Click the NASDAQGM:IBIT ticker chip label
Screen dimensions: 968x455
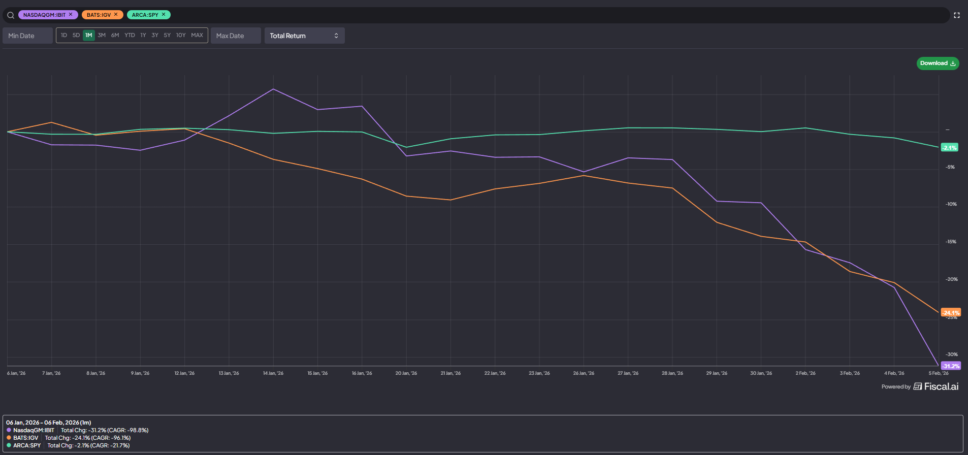(x=44, y=15)
